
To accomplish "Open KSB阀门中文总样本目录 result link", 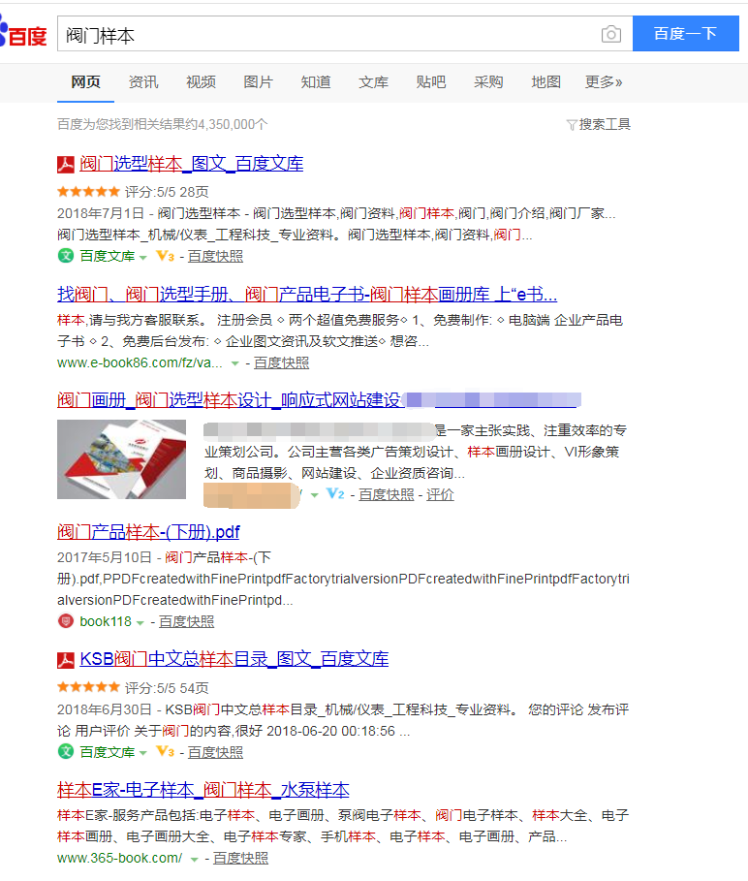I will tap(234, 659).
